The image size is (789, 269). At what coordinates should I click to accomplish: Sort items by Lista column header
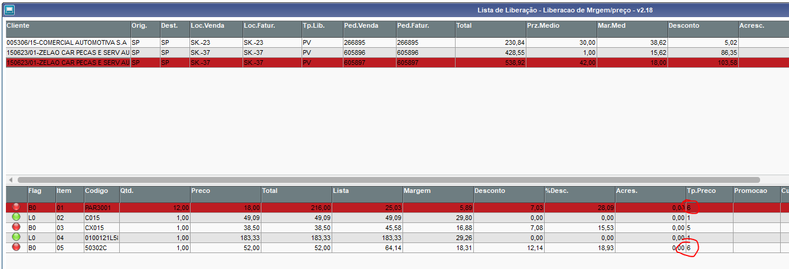click(367, 194)
